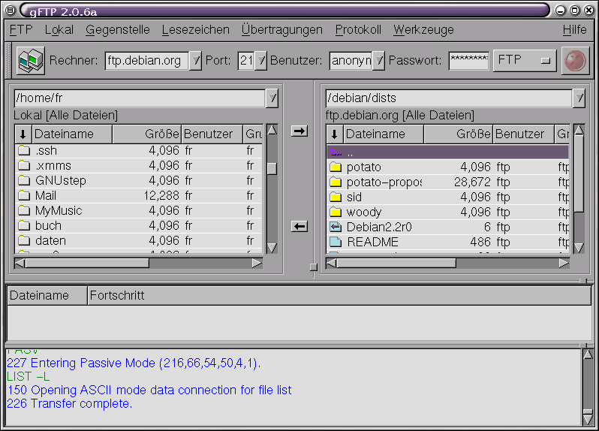The width and height of the screenshot is (599, 431).
Task: Open the .ssh local folder
Action: click(x=139, y=150)
